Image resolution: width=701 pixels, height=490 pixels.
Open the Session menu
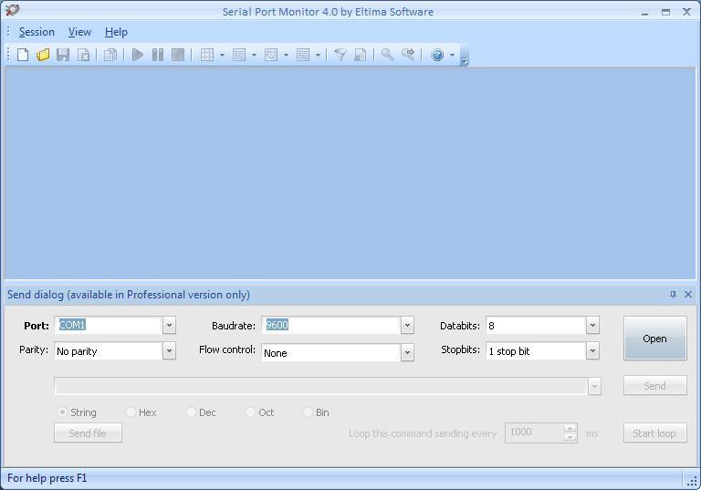(37, 32)
